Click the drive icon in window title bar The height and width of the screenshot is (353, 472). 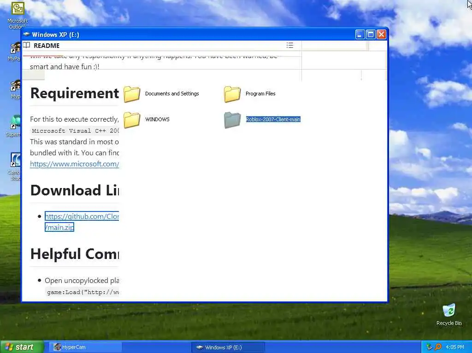[26, 34]
